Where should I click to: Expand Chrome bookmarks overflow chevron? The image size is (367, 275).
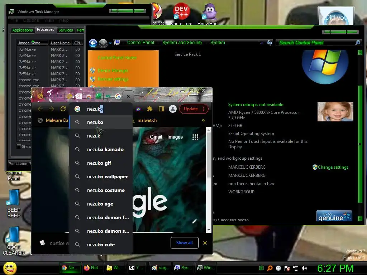pyautogui.click(x=203, y=120)
